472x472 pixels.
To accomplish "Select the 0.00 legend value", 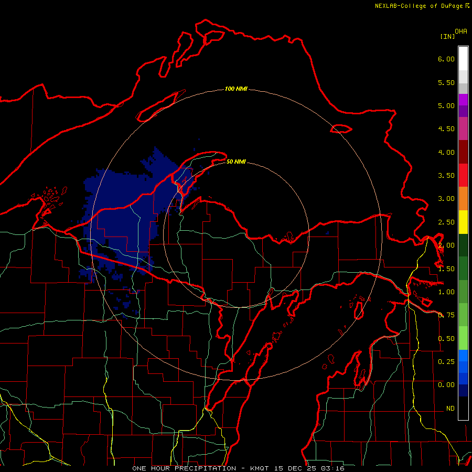I will [x=446, y=385].
